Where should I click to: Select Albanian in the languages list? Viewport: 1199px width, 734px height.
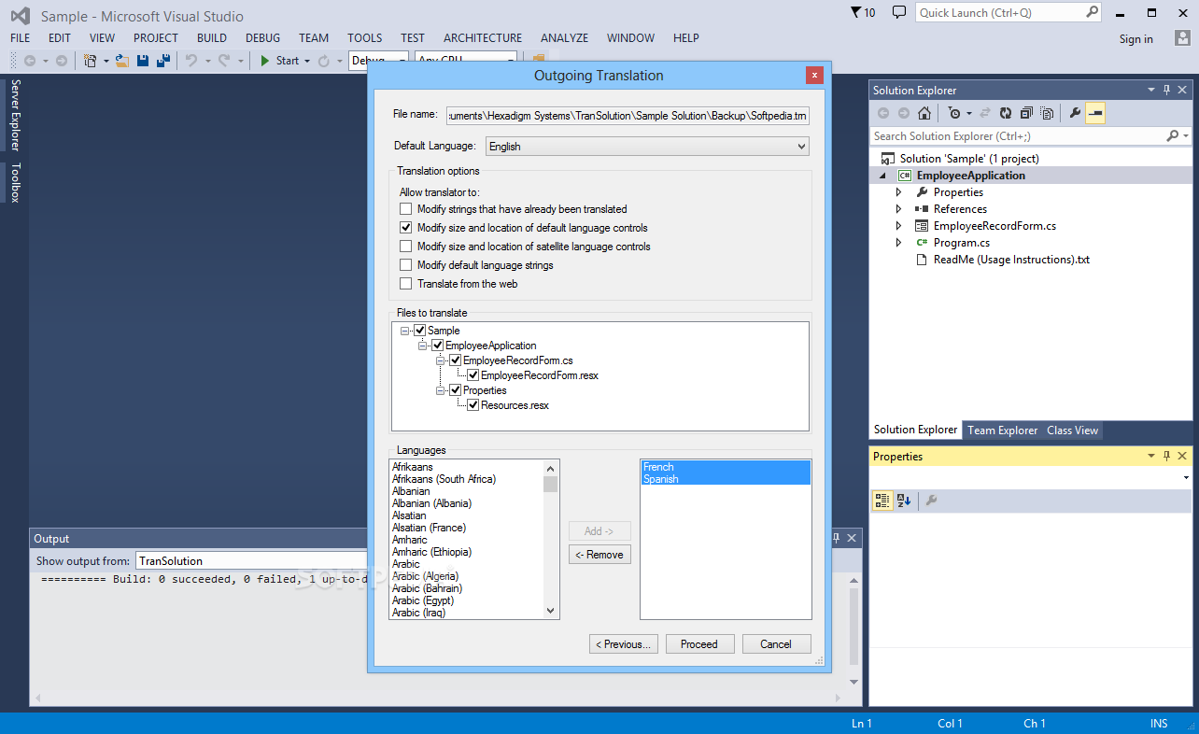tap(412, 491)
